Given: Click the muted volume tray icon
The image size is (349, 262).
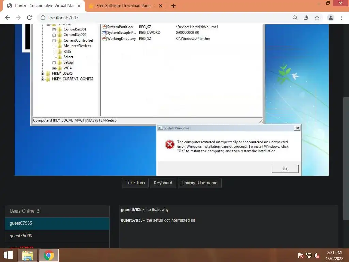Looking at the screenshot, I should (x=317, y=255).
